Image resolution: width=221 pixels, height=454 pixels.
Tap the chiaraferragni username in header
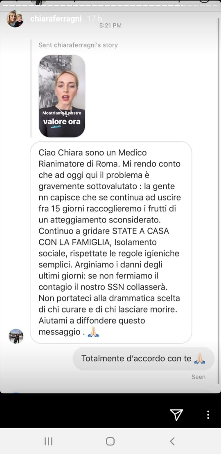pos(57,19)
